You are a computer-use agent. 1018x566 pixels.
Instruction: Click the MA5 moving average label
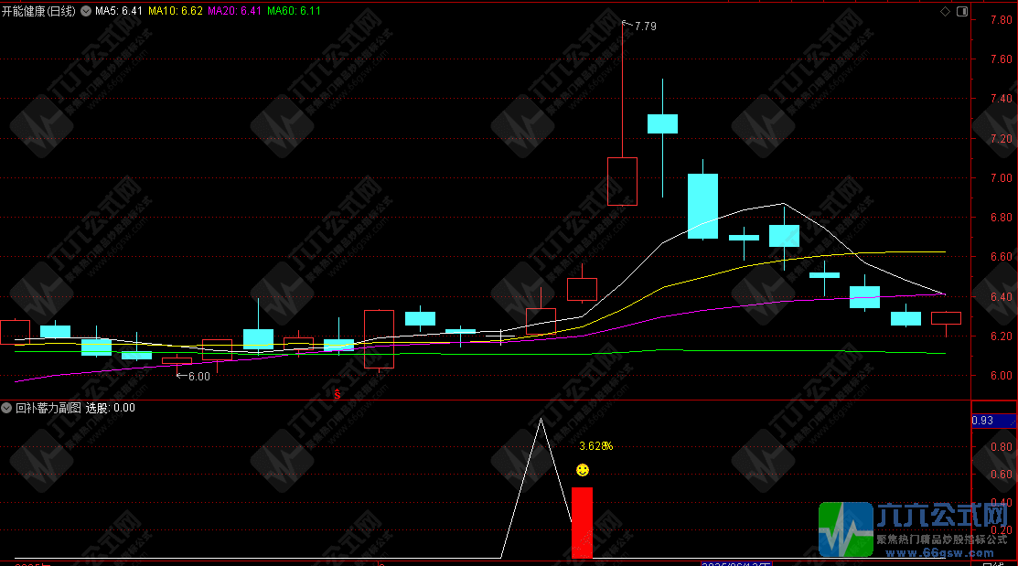(120, 11)
